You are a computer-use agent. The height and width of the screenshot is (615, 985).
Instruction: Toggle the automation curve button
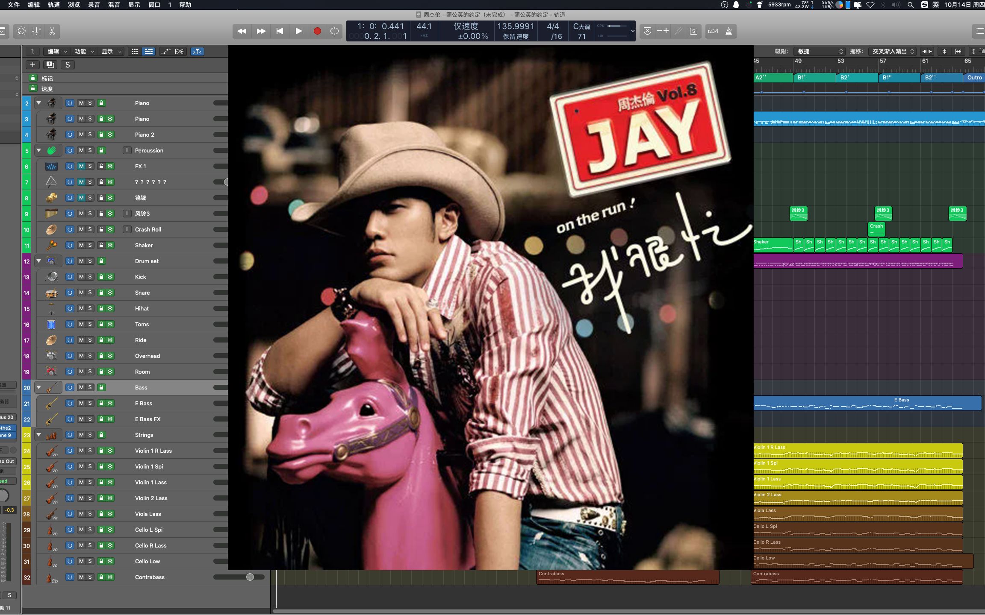point(165,51)
